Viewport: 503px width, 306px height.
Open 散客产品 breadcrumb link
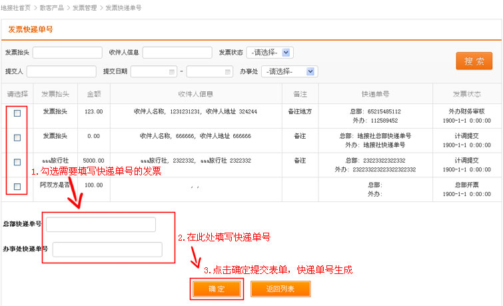(x=53, y=7)
